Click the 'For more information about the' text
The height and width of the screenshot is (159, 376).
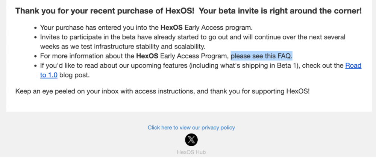[x=87, y=56]
